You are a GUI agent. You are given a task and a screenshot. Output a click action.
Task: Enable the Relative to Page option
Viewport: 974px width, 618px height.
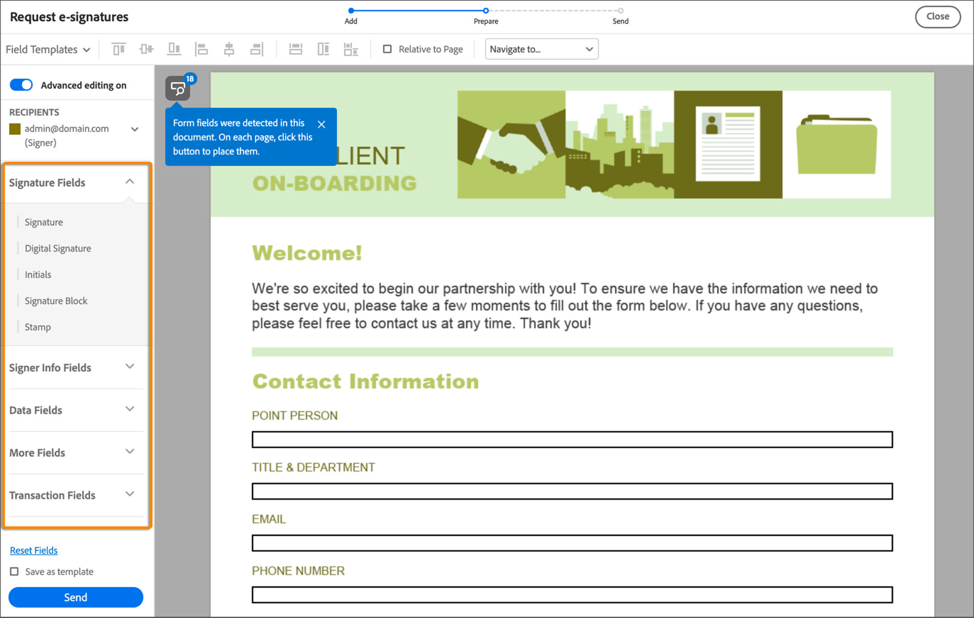click(388, 49)
